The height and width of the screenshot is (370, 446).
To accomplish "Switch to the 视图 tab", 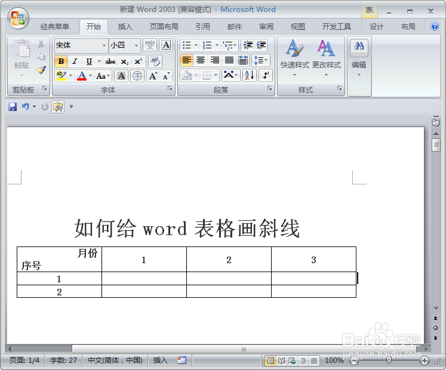I will pyautogui.click(x=298, y=27).
